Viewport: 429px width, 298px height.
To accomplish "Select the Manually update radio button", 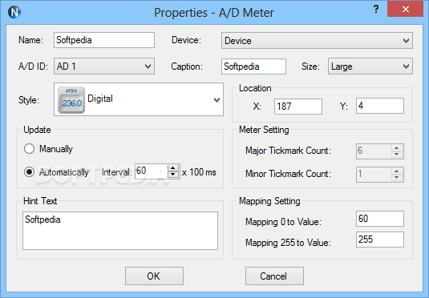I will point(30,149).
